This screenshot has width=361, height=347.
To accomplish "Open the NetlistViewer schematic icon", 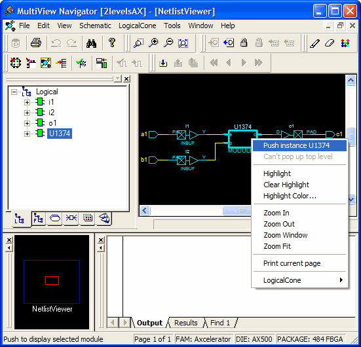I will [x=46, y=63].
